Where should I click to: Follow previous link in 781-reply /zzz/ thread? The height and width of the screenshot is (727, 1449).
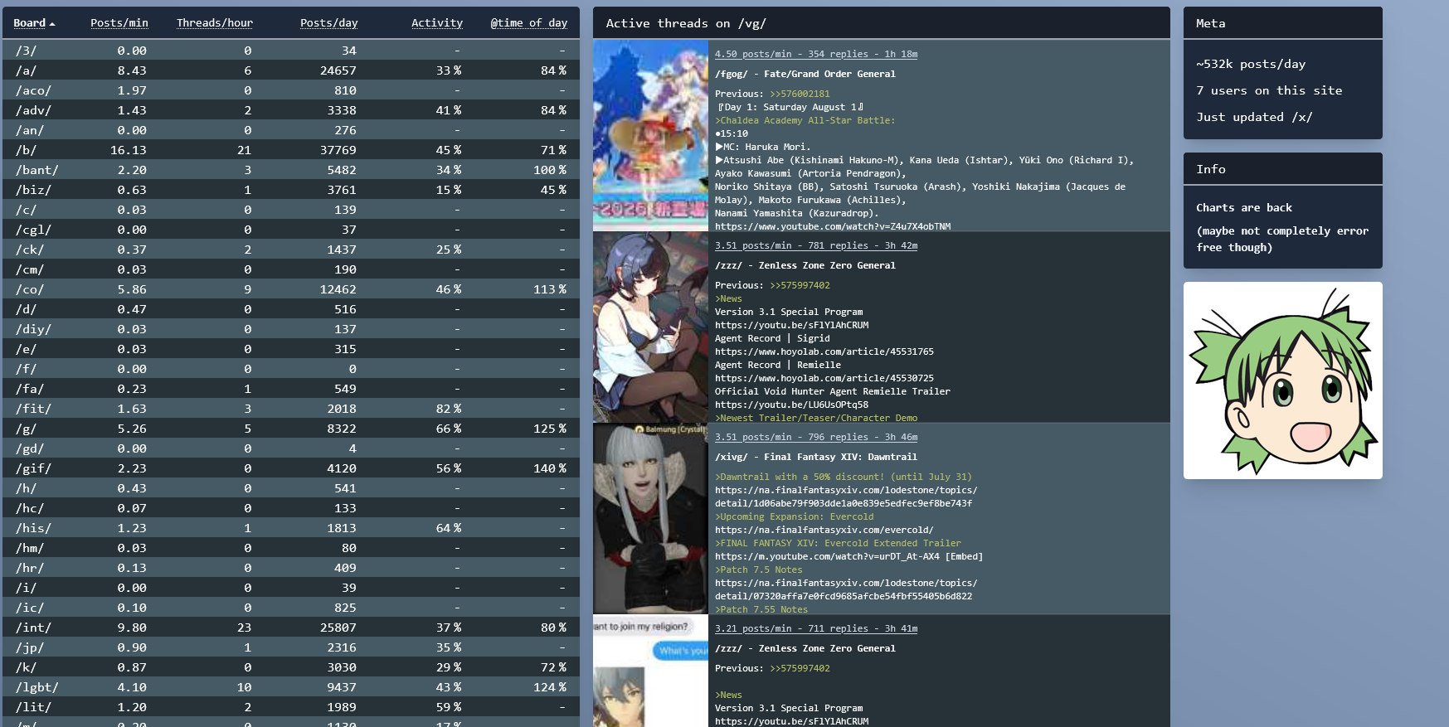(800, 285)
